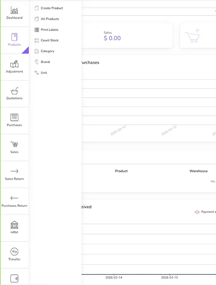Image resolution: width=216 pixels, height=285 pixels.
Task: Select Count Stock menu entry
Action: tap(46, 40)
